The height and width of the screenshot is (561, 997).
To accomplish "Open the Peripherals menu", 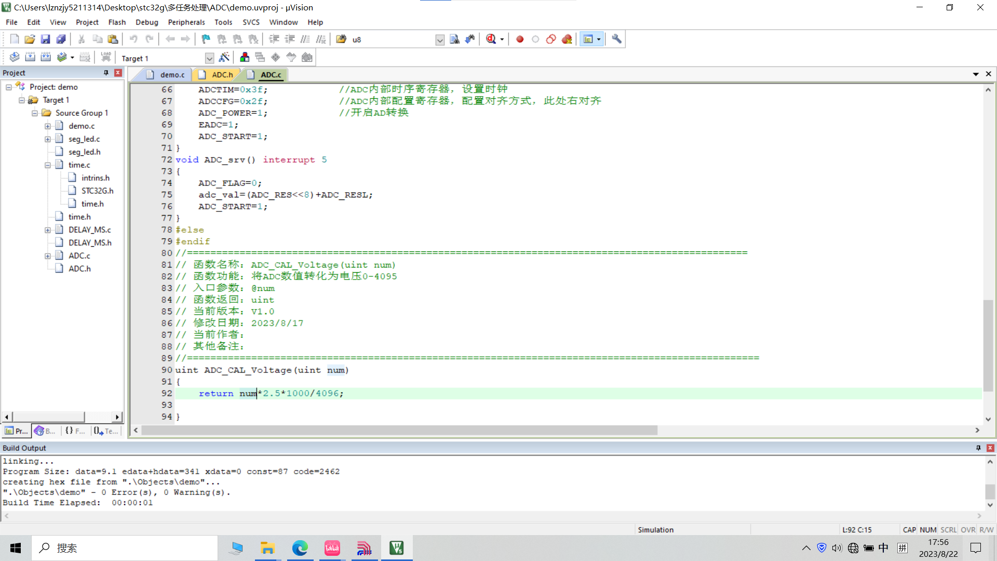I will [x=186, y=22].
